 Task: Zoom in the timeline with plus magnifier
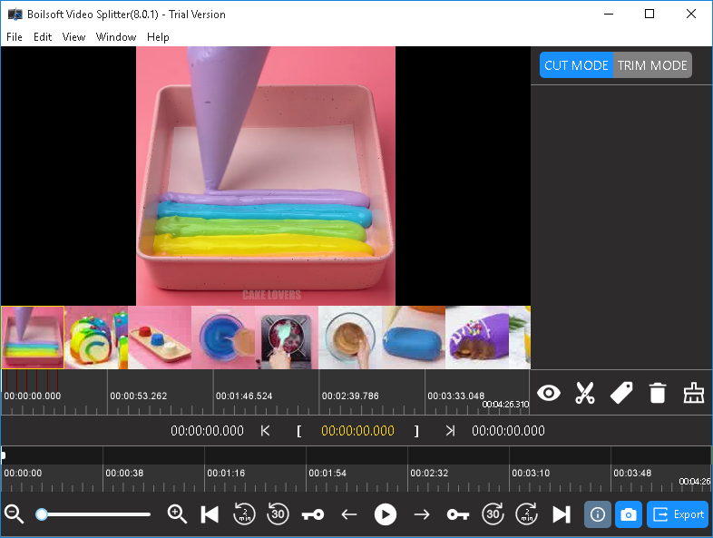tap(178, 514)
